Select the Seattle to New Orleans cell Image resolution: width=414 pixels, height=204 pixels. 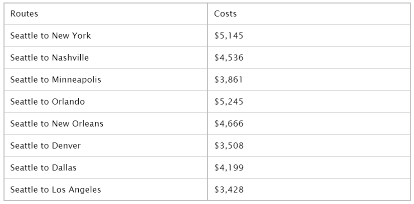106,123
